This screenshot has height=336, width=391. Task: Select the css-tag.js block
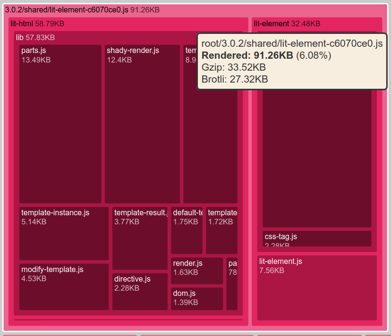[317, 239]
